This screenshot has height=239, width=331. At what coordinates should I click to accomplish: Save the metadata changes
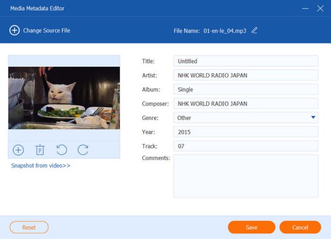252,227
